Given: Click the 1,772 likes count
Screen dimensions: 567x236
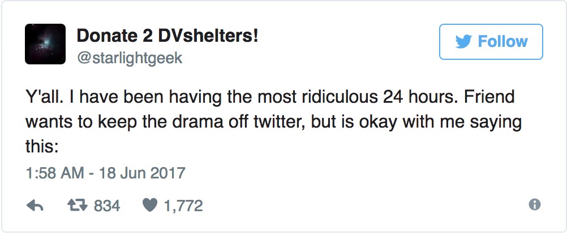Looking at the screenshot, I should (183, 206).
